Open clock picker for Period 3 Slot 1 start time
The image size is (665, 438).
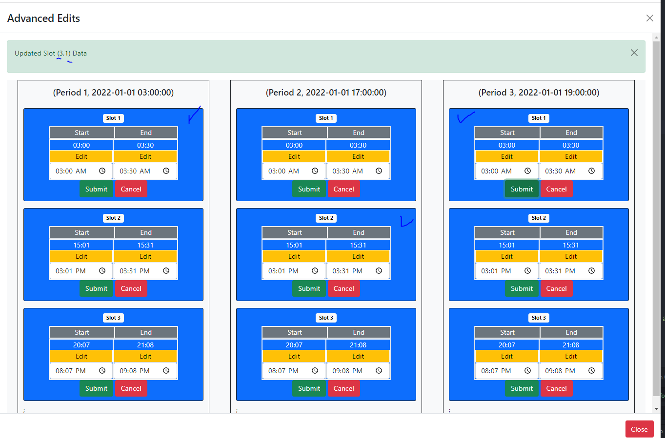click(x=527, y=171)
